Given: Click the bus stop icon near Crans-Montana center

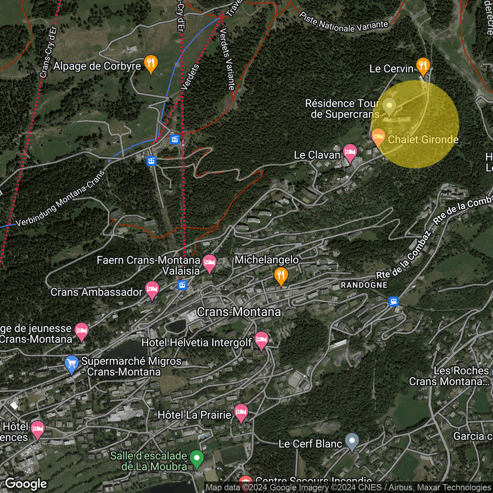Looking at the screenshot, I should 181,286.
